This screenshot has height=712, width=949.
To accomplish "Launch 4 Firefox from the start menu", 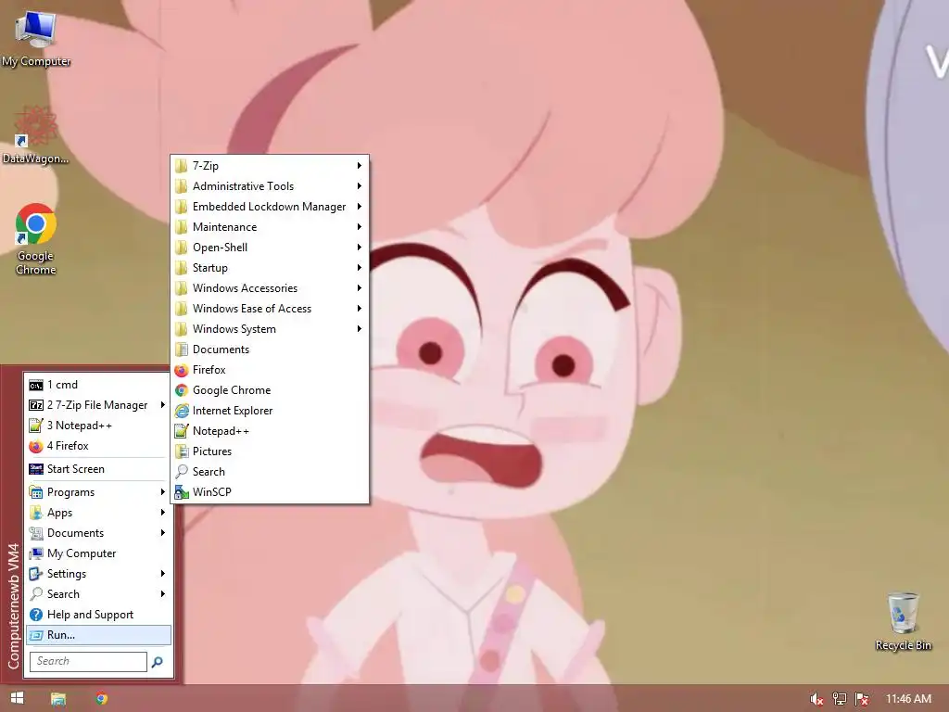I will 97,446.
